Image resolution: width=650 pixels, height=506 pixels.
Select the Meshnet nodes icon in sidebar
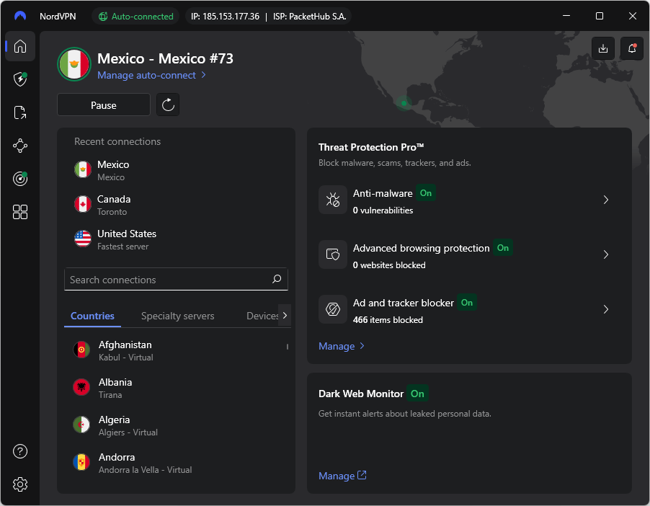pos(19,146)
